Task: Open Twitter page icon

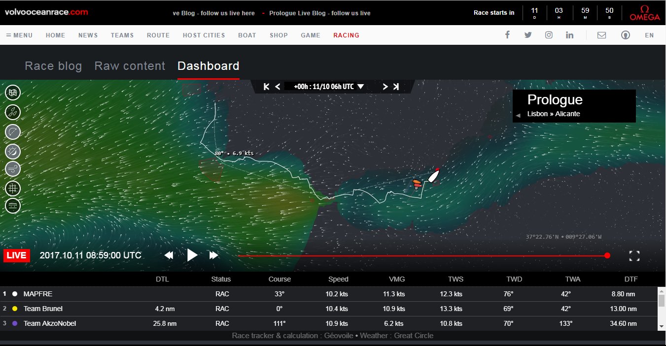Action: (x=528, y=35)
